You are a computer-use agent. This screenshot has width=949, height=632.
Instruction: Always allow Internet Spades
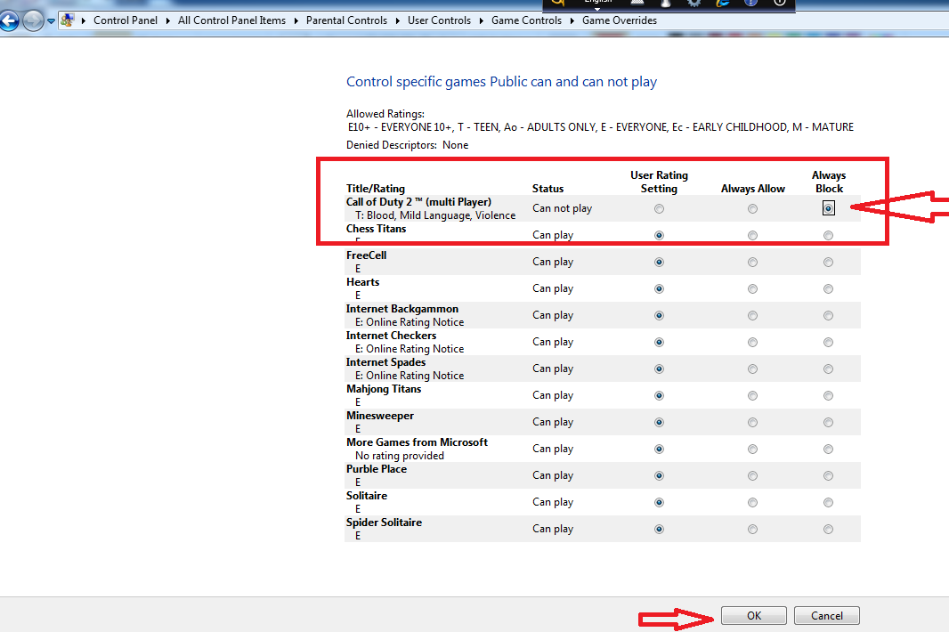coord(752,369)
